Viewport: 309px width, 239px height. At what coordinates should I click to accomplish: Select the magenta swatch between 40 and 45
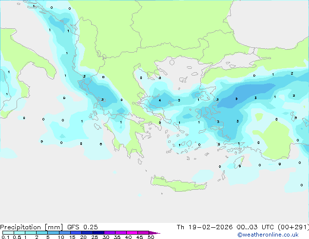click(132, 233)
